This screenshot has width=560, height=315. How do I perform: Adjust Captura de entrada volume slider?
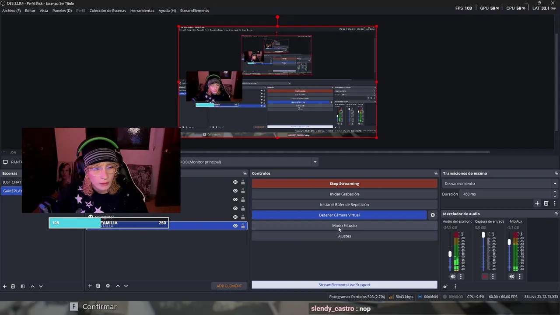tap(483, 235)
